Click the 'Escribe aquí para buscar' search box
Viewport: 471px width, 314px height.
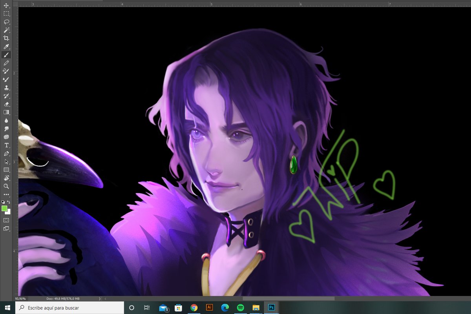tap(69, 308)
